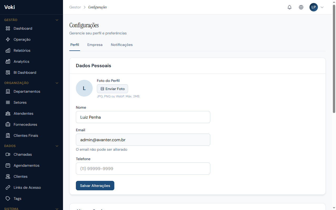Open Agendamentos calendar item

pos(26,165)
